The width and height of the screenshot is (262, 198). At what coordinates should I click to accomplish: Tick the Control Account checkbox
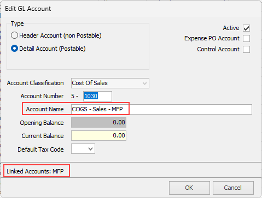tap(246, 49)
